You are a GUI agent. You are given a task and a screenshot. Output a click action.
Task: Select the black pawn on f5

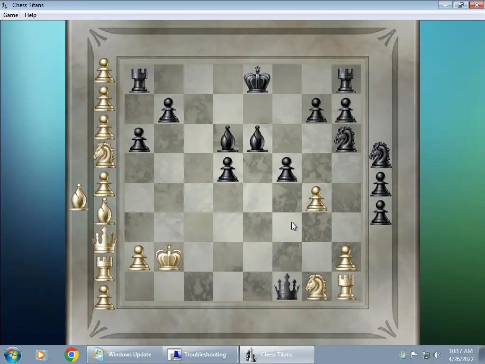coord(287,169)
